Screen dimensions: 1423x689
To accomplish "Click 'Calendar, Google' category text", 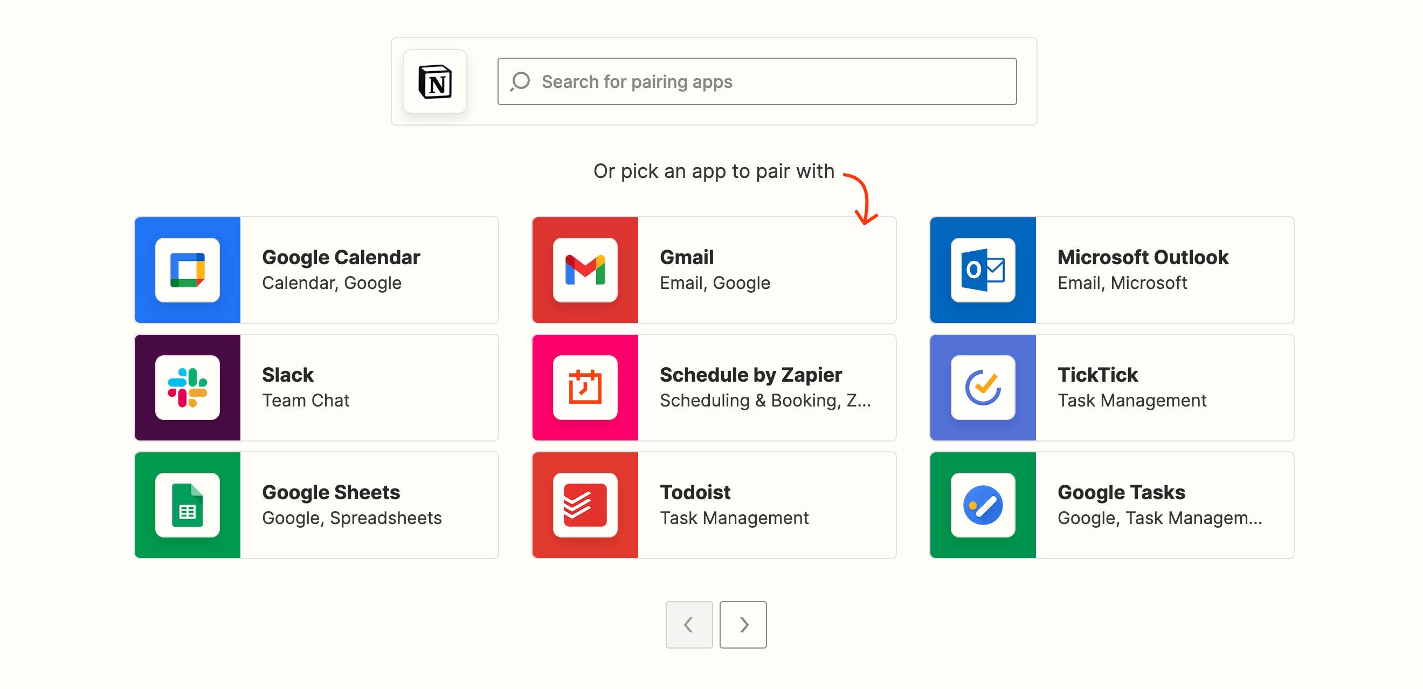I will click(x=331, y=283).
